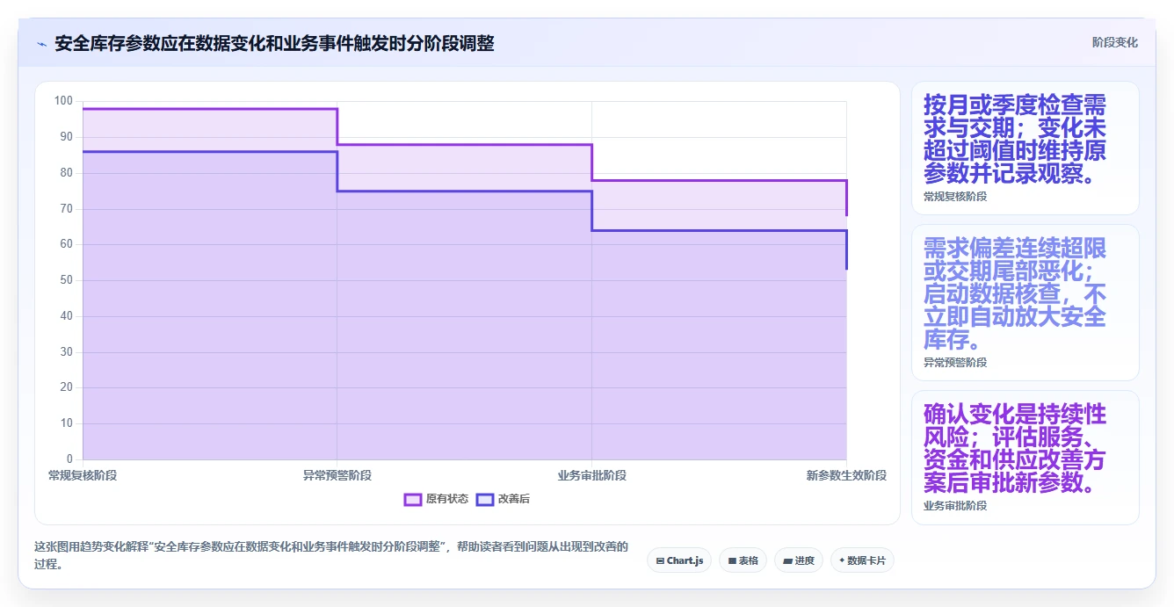Click the 新参数生效阶段 x-axis label
The height and width of the screenshot is (607, 1174).
(x=846, y=475)
